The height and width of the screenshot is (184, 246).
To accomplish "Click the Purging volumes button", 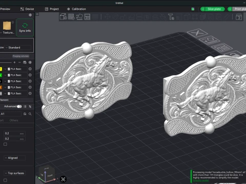I will pyautogui.click(x=20, y=56).
